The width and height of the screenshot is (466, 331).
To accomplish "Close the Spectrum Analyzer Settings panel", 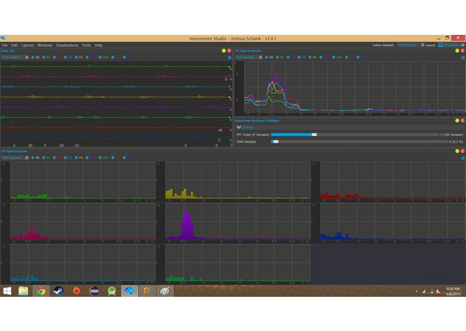I will [x=463, y=121].
